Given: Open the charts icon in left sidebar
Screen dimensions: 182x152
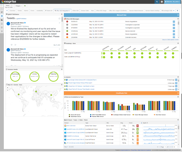Looking at the screenshot, I should coord(2,20).
